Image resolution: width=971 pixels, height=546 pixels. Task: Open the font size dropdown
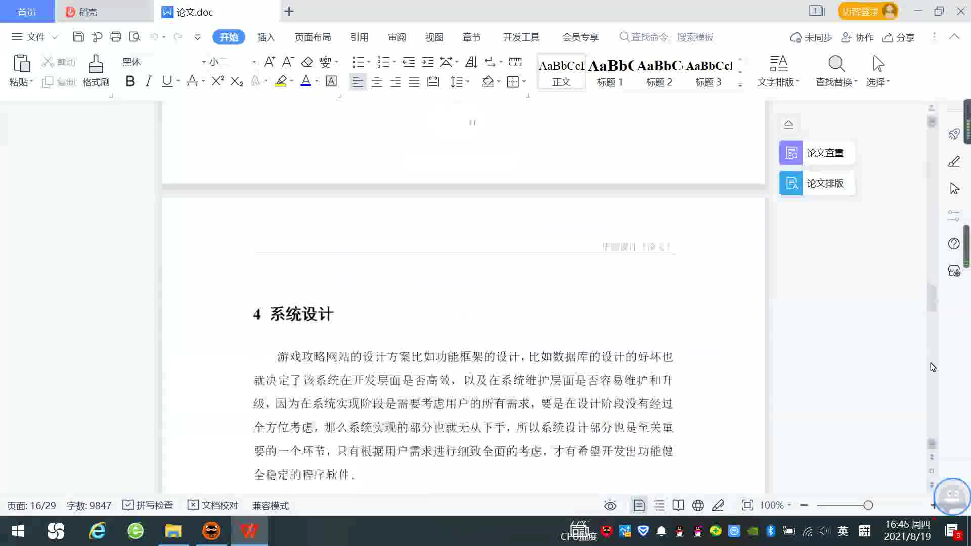(254, 62)
